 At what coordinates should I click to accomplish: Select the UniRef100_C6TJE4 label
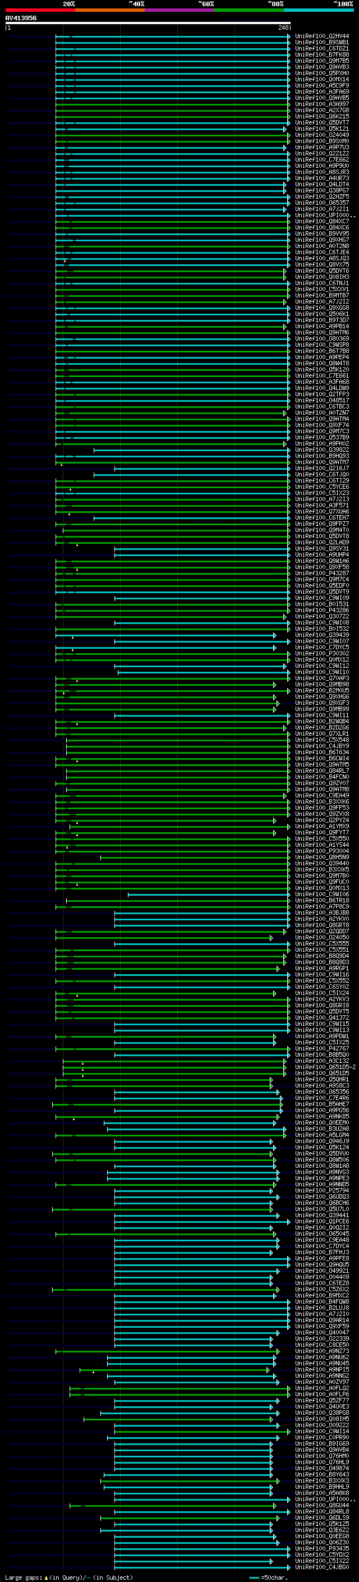coord(322,253)
